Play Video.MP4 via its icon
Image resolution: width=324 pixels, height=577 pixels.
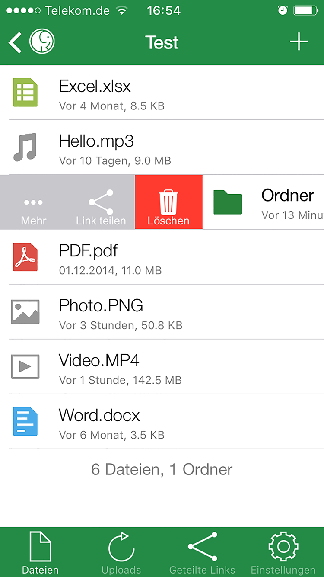pyautogui.click(x=25, y=367)
